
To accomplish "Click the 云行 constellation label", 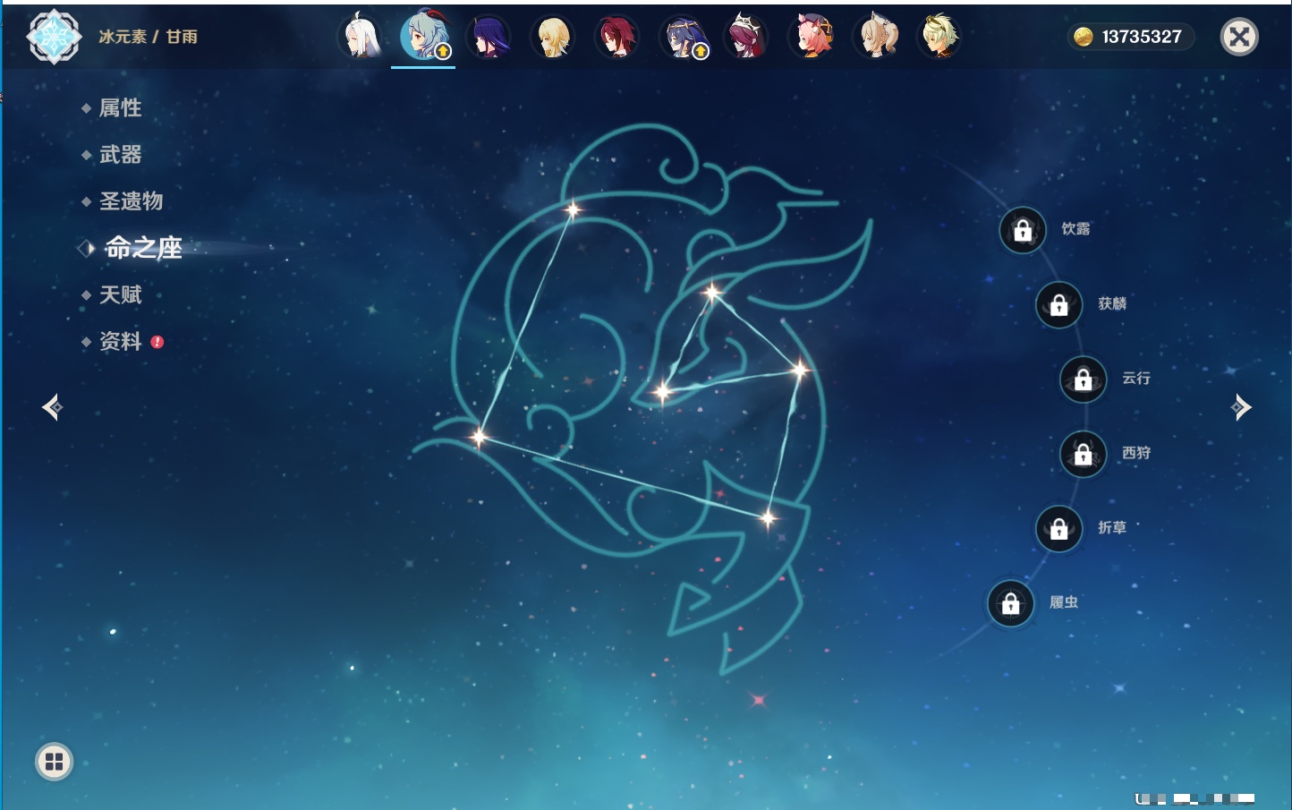I will coord(1136,379).
